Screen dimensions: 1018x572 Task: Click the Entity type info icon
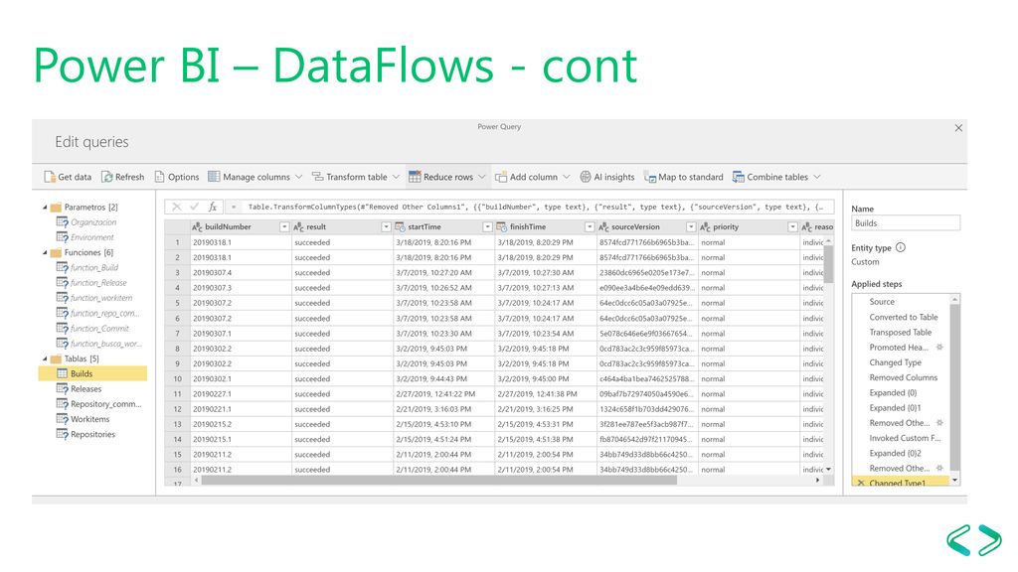[901, 247]
